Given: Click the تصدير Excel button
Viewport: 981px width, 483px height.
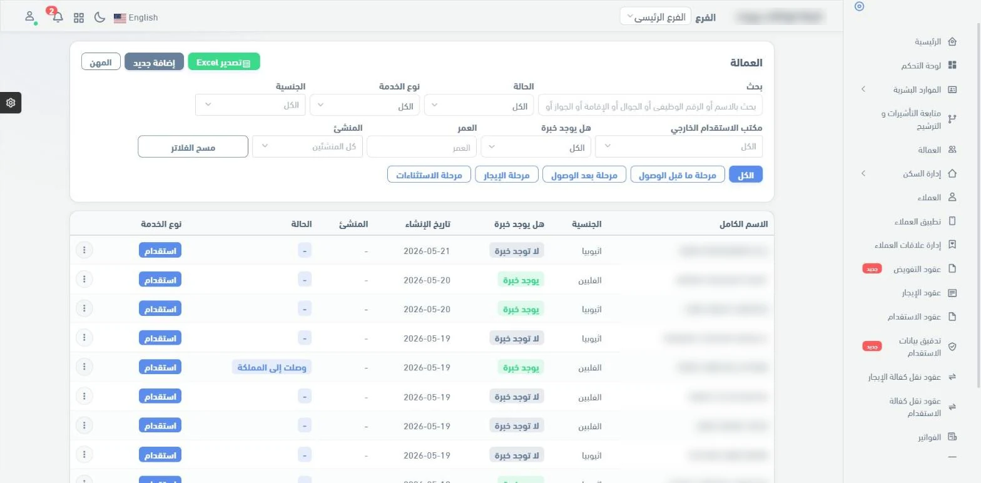Looking at the screenshot, I should click(223, 62).
